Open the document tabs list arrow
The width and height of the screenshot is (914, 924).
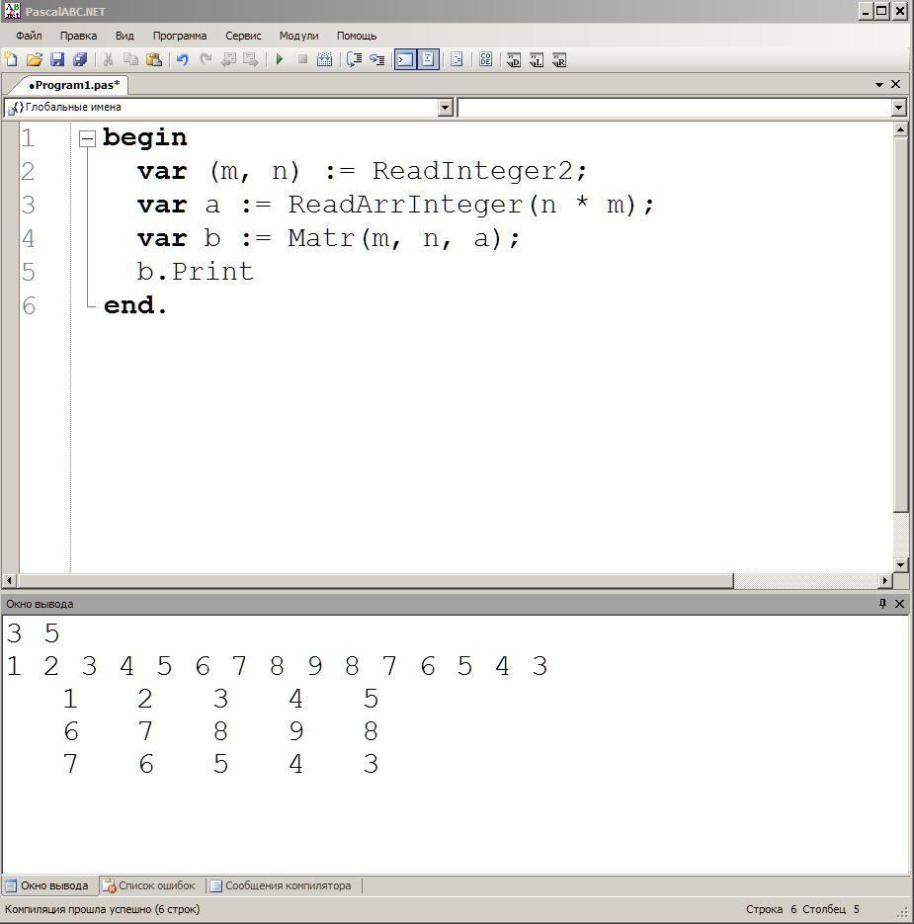pos(879,85)
